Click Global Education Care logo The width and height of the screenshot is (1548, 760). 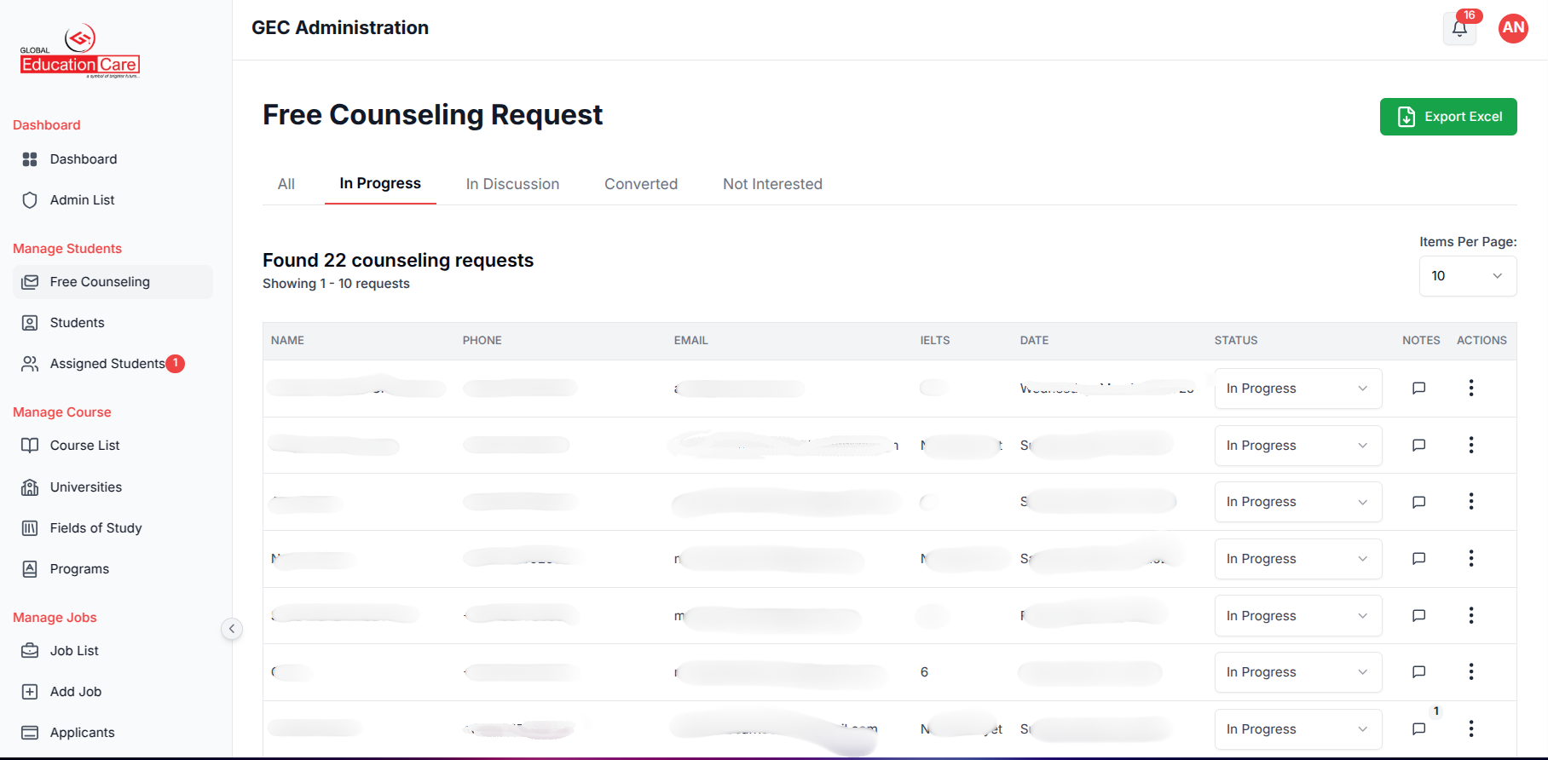[80, 53]
